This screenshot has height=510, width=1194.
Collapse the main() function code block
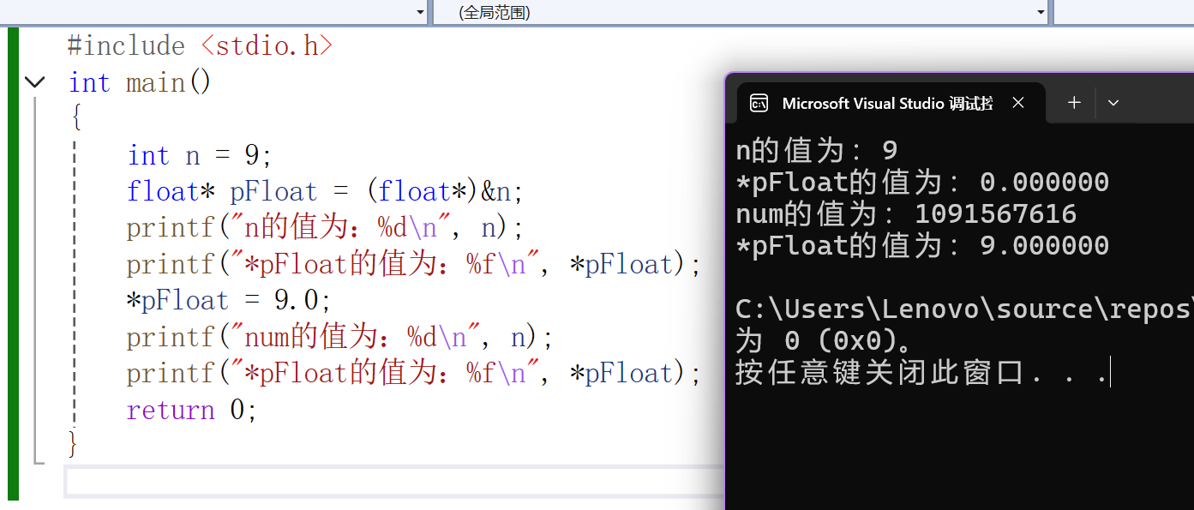click(34, 82)
